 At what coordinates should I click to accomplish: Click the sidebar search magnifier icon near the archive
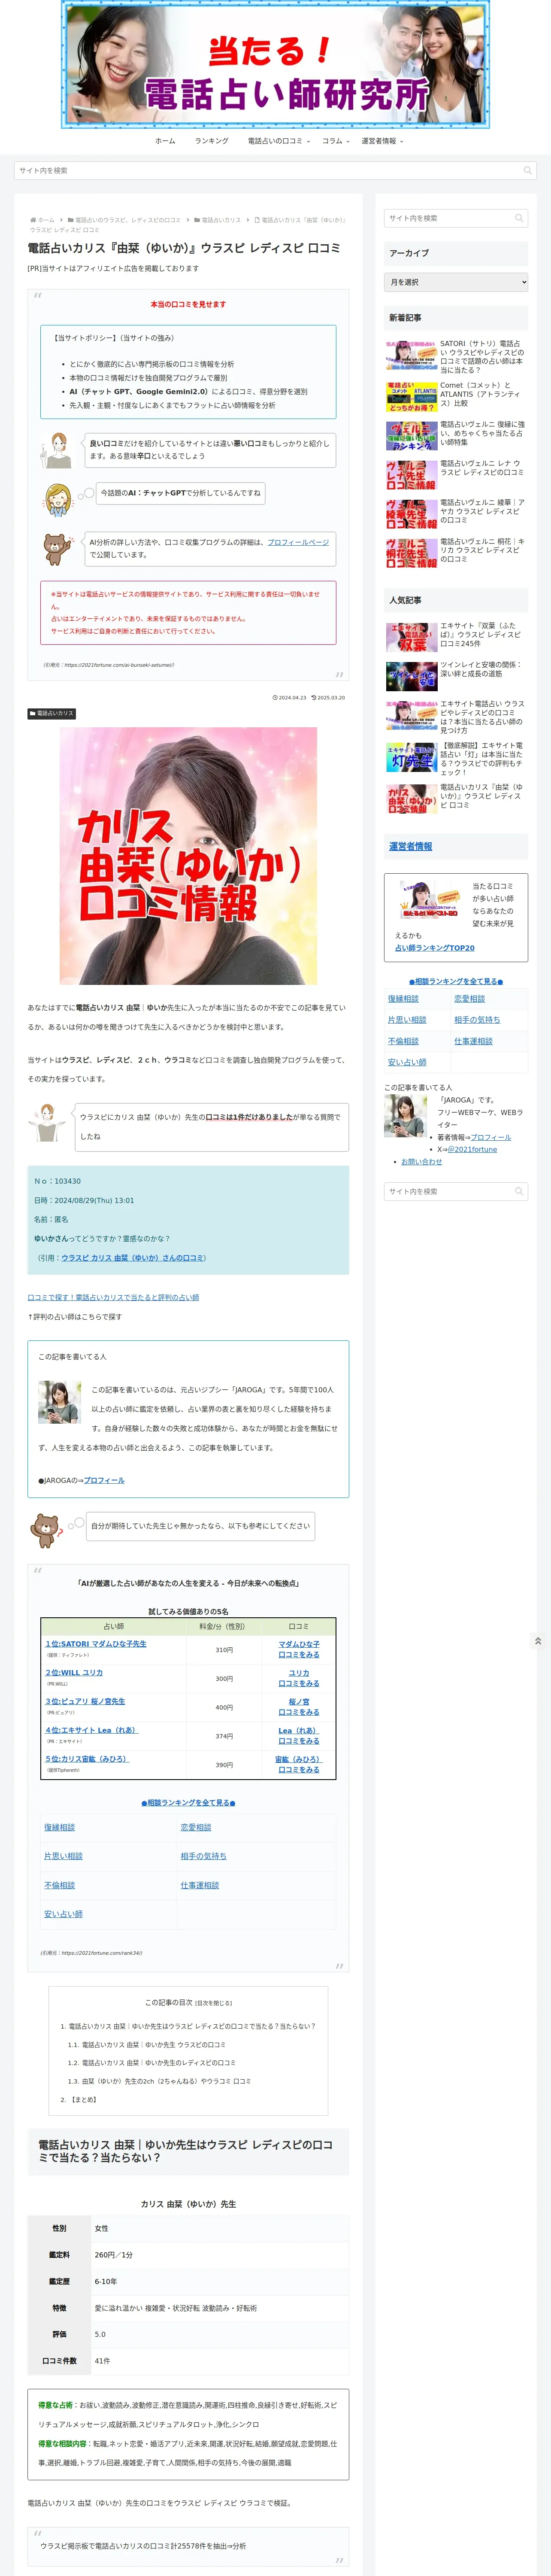518,218
